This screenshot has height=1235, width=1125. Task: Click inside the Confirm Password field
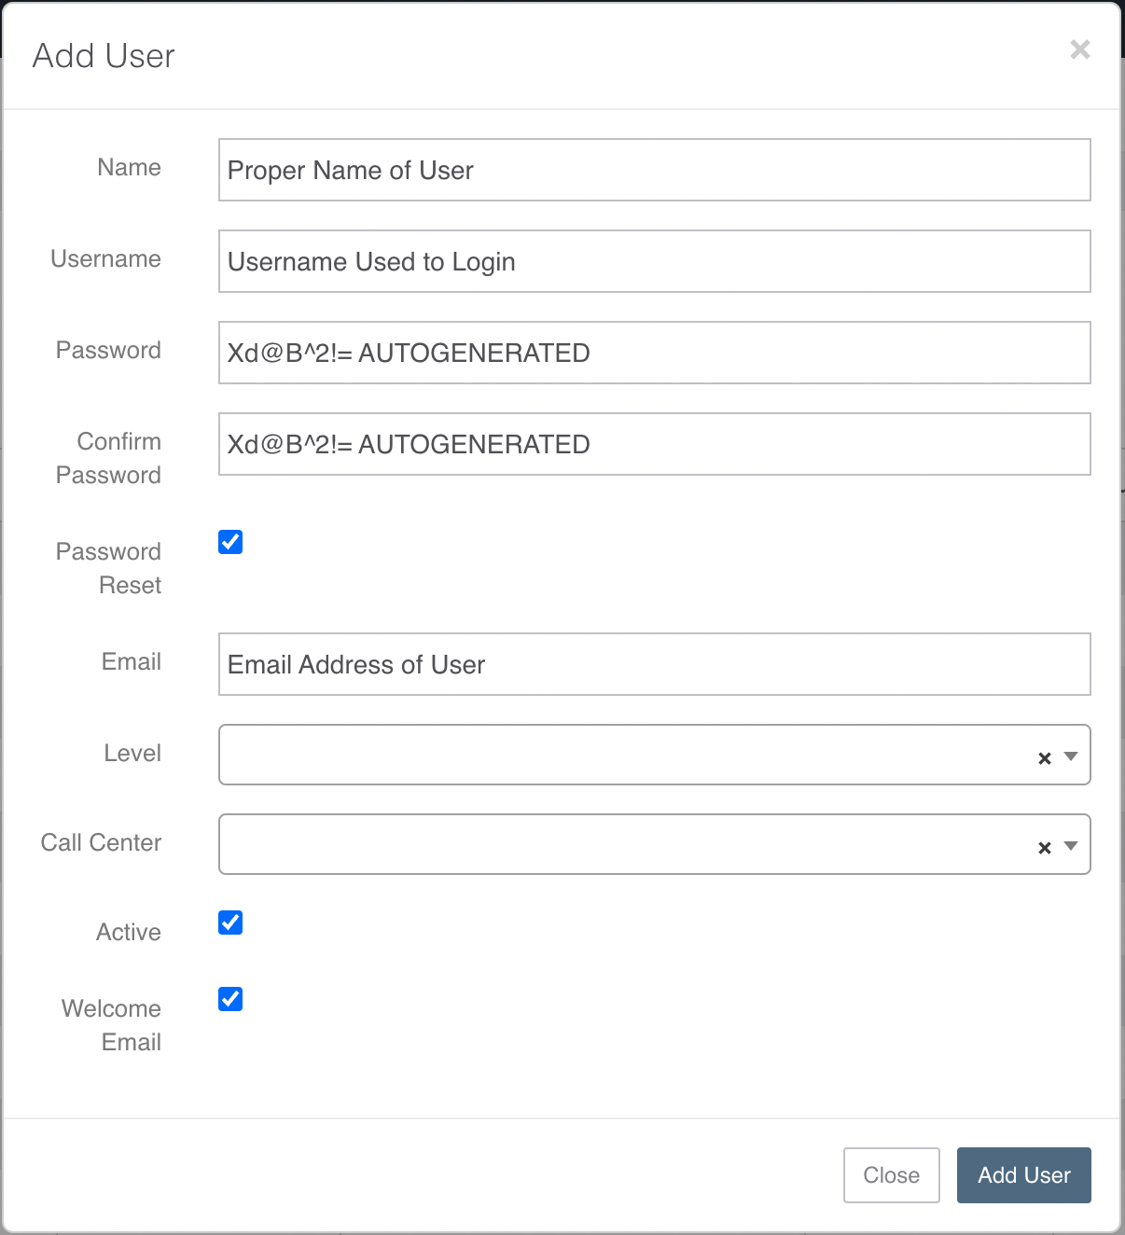coord(653,444)
